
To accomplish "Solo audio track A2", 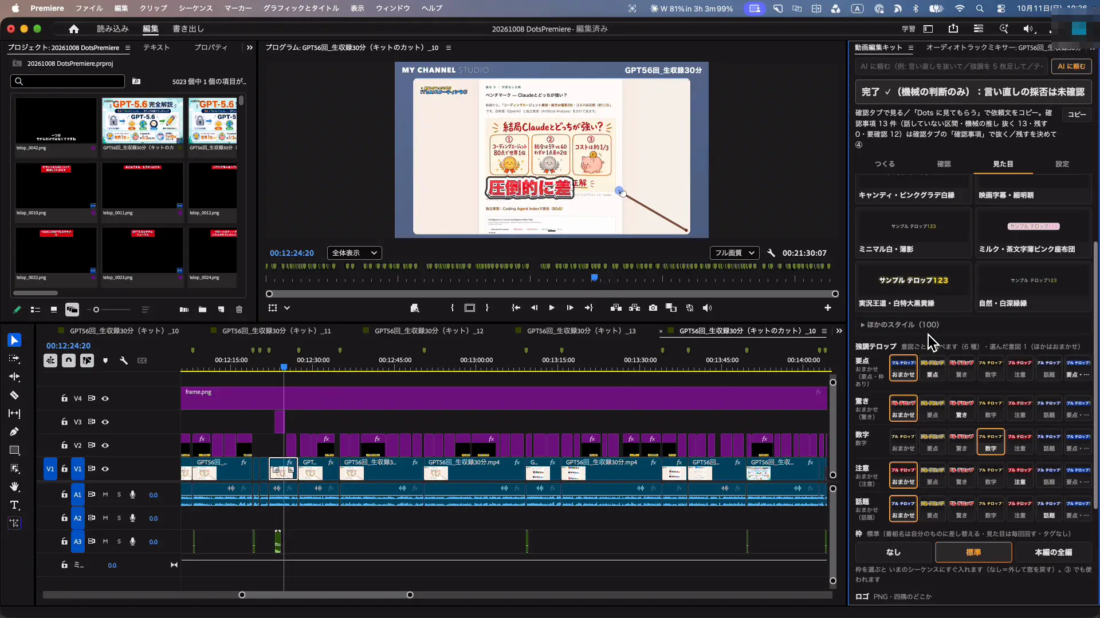I will click(x=119, y=518).
